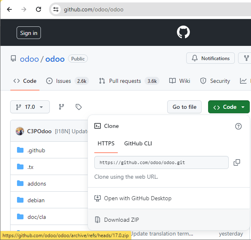
Task: Open the 'Update translation term...' commit link
Action: 162,234
